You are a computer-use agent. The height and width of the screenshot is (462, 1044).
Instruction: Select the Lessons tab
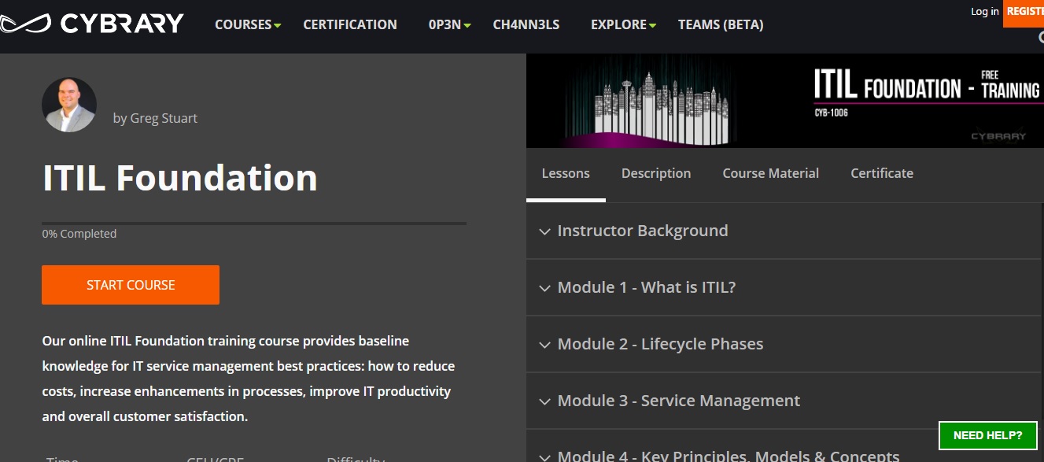[566, 173]
